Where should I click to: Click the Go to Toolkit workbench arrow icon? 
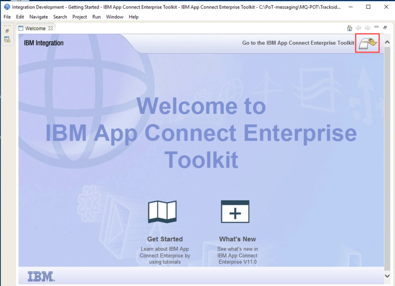[368, 43]
